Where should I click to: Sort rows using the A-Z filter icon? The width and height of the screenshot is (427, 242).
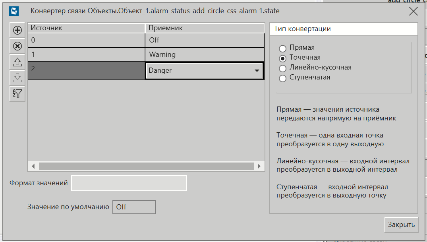pos(17,94)
